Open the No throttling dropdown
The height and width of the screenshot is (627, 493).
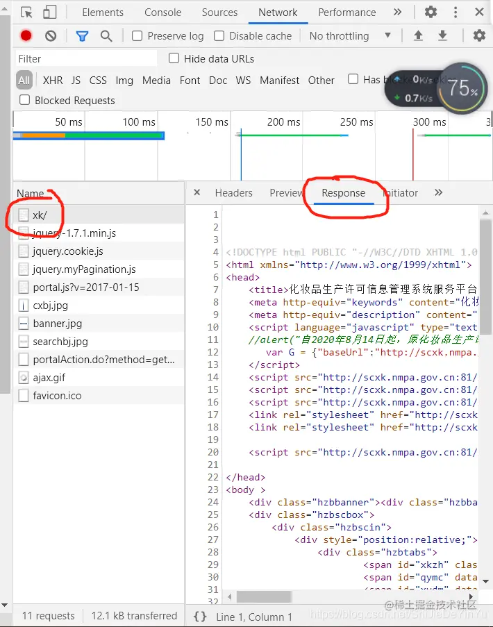350,36
